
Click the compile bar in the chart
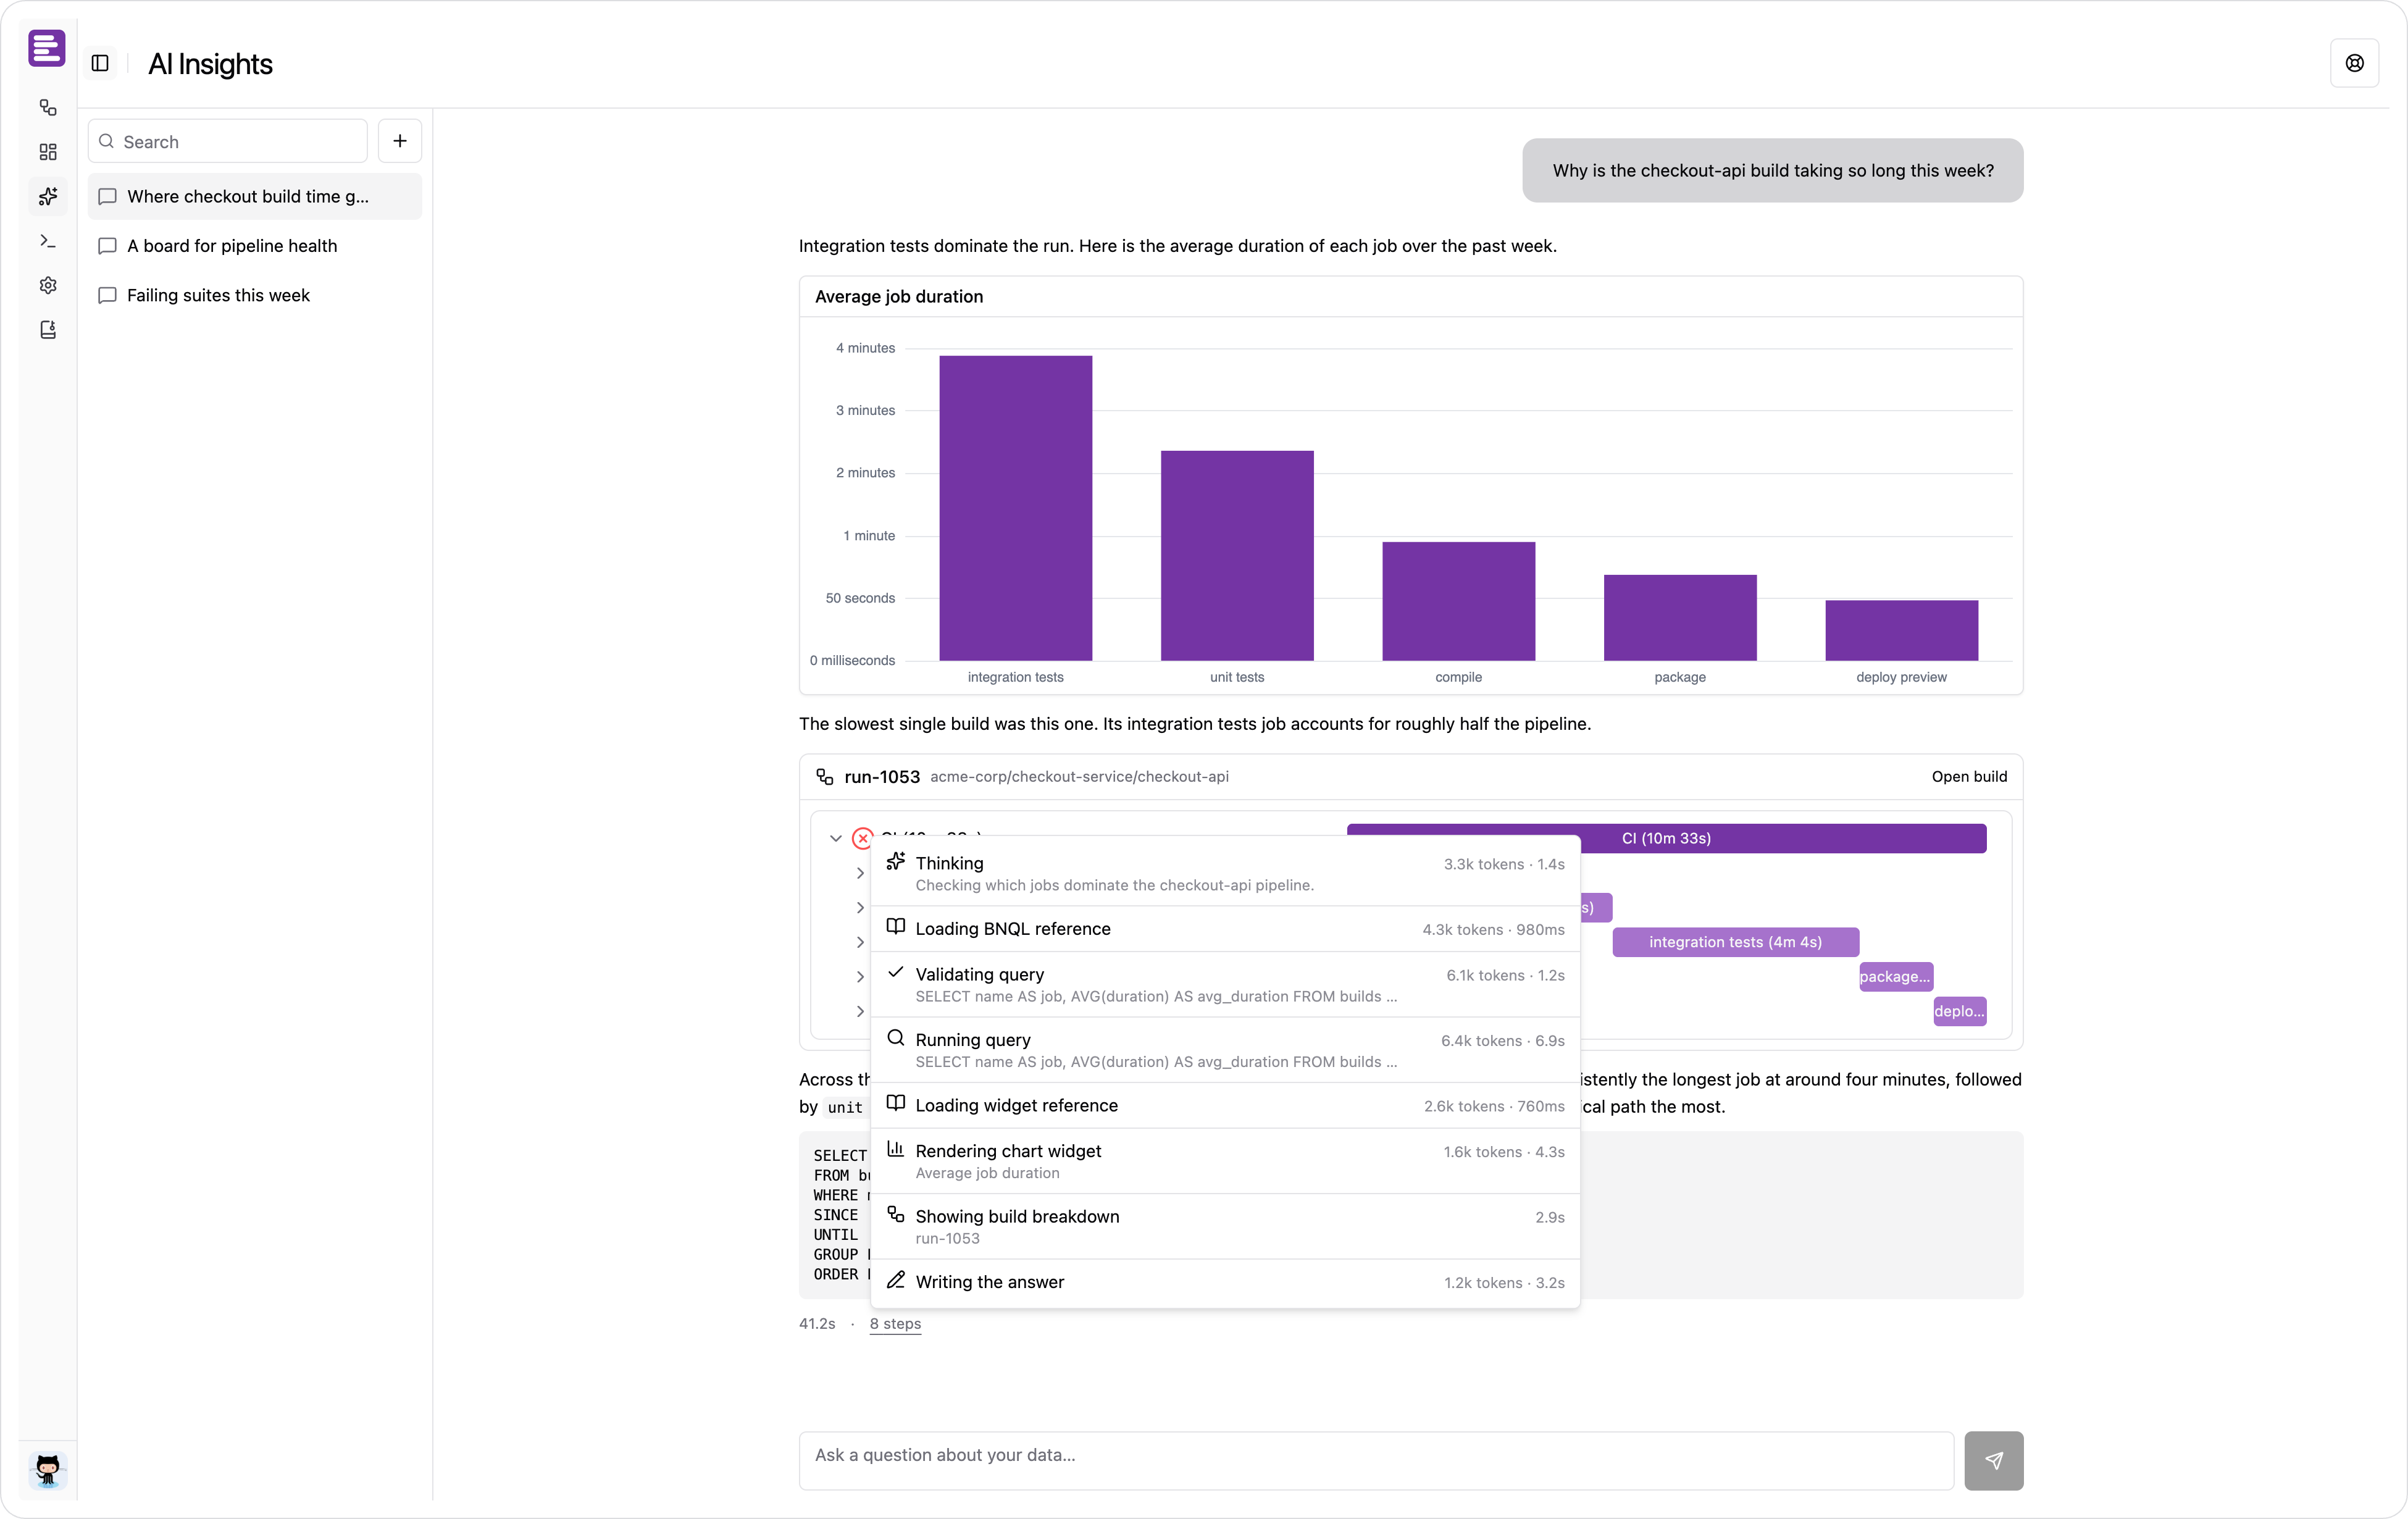point(1458,601)
